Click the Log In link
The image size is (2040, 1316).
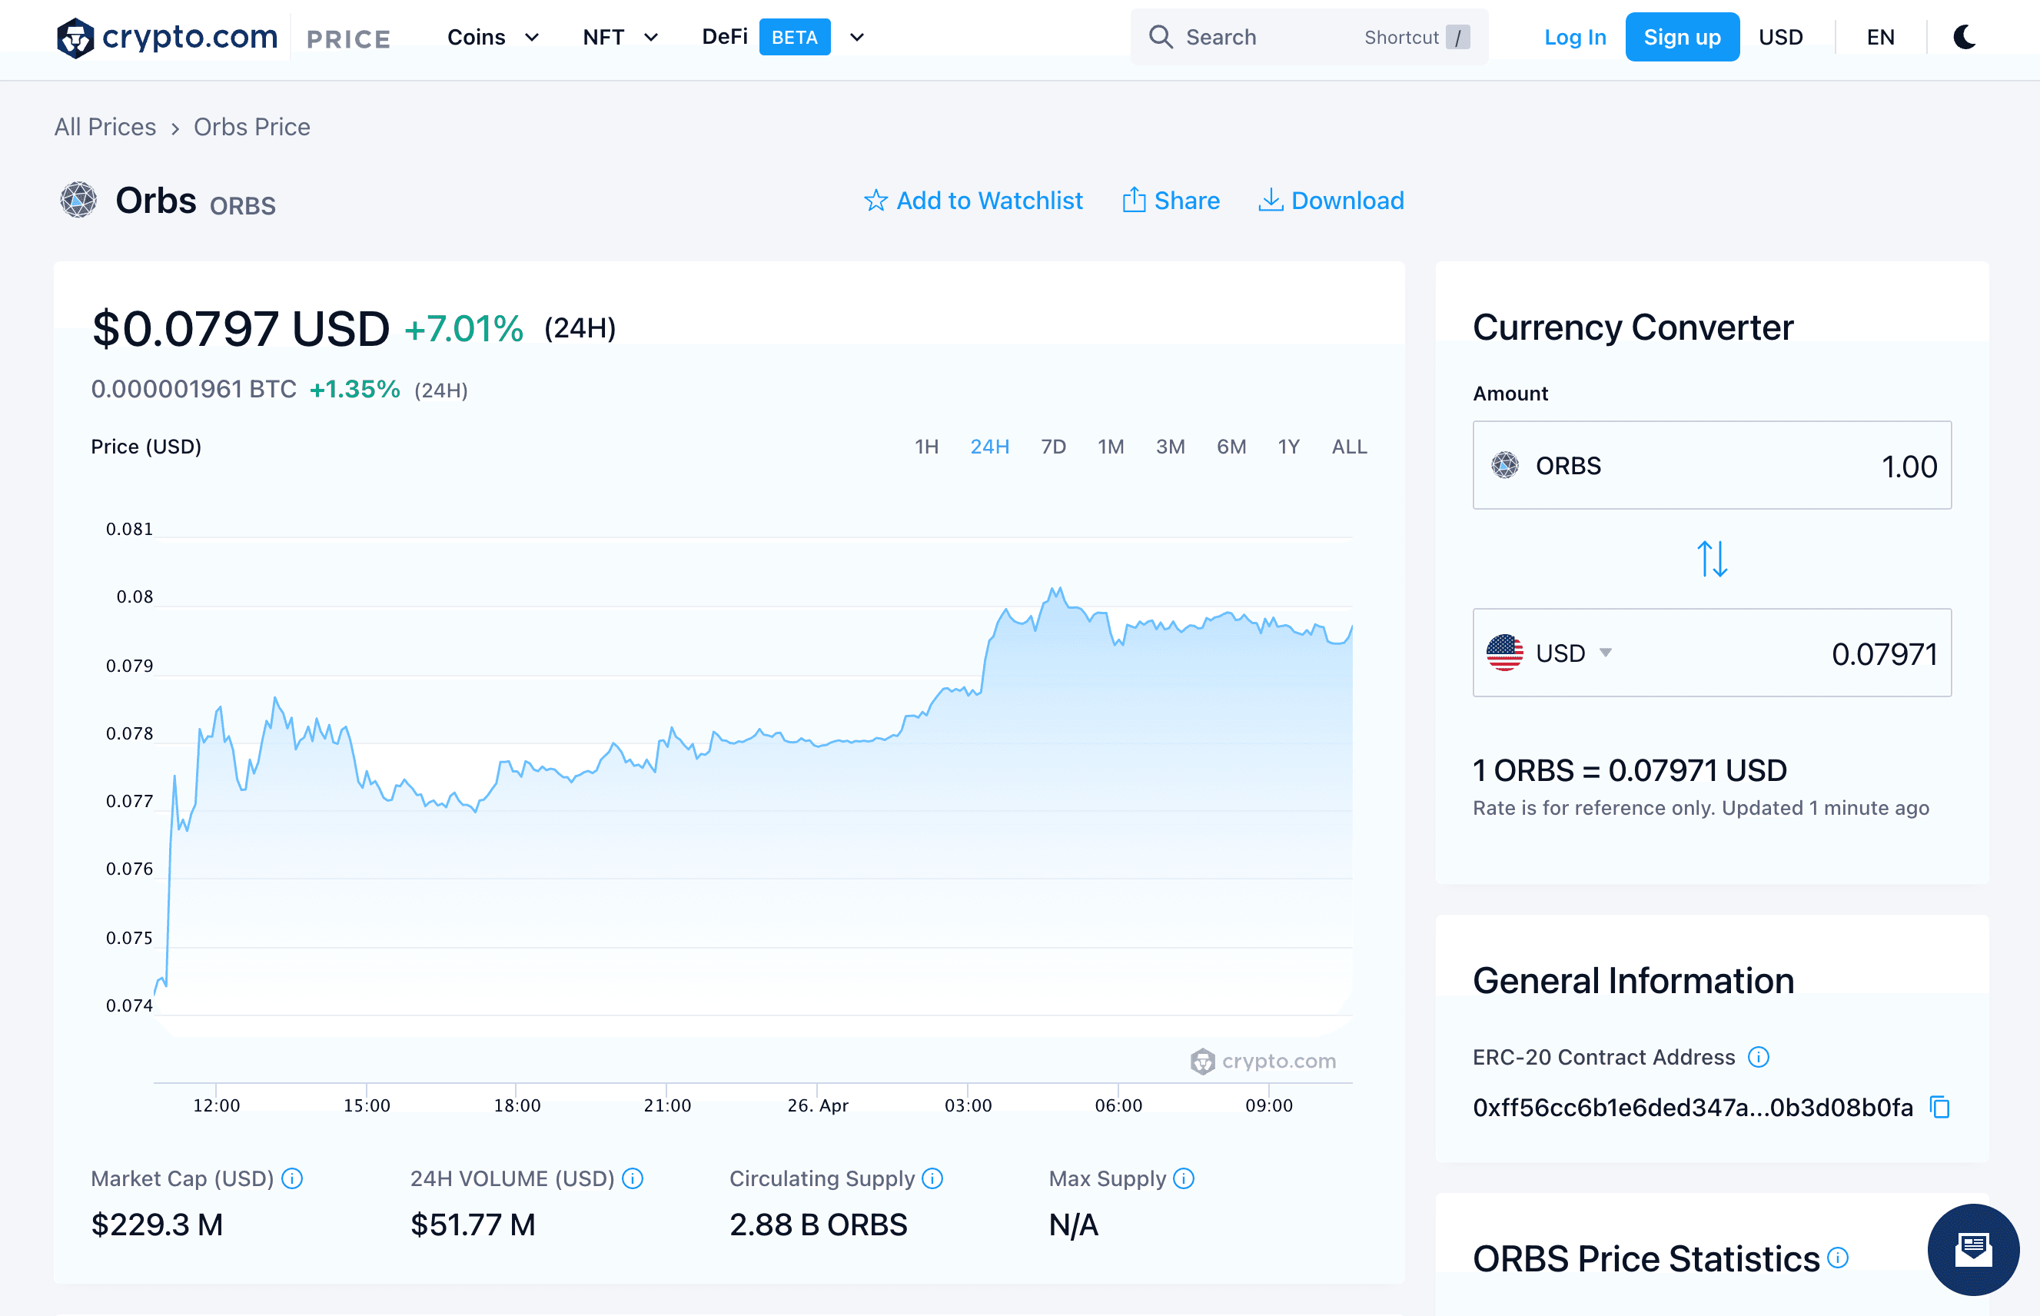(x=1574, y=38)
